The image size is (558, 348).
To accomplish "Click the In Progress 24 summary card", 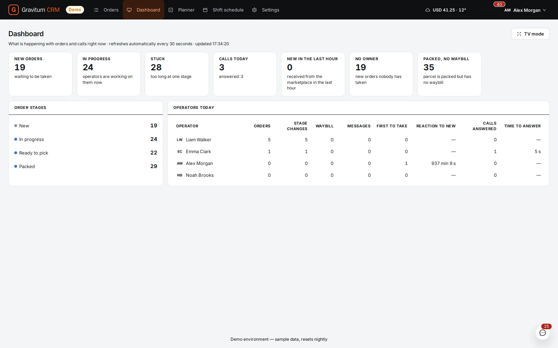I will coord(108,74).
